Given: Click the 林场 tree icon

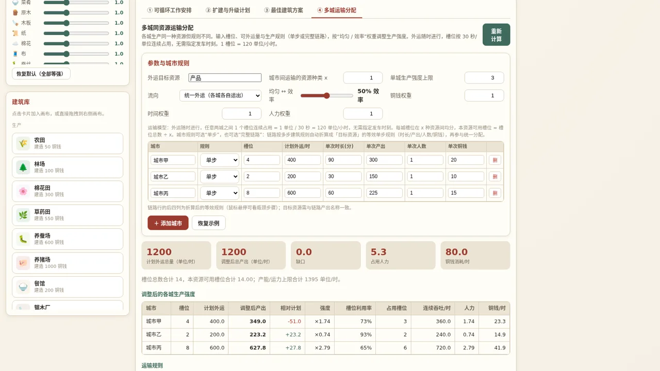Looking at the screenshot, I should point(23,167).
